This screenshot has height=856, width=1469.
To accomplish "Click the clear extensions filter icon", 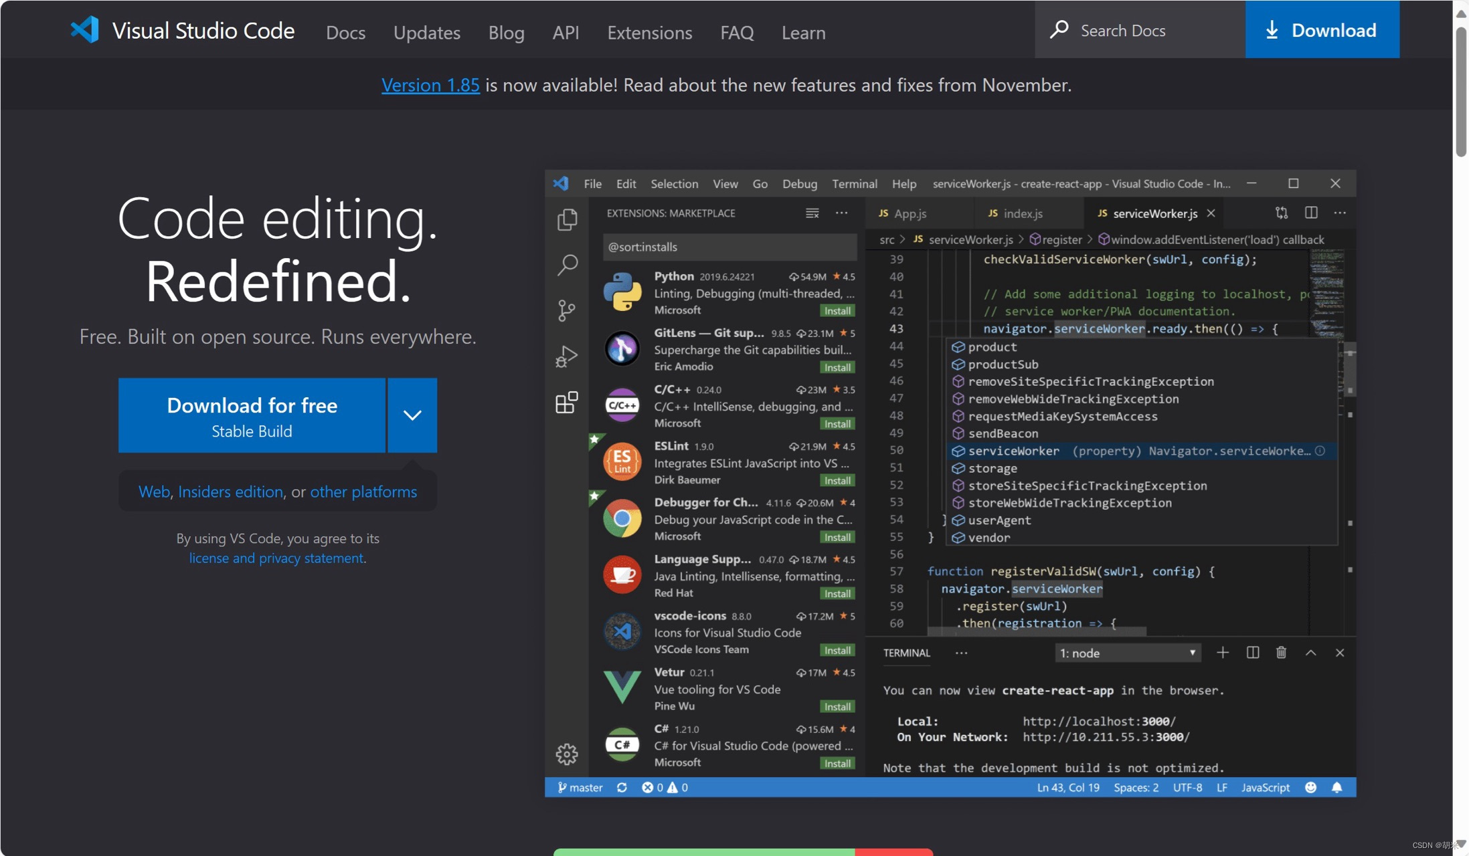I will tap(812, 213).
